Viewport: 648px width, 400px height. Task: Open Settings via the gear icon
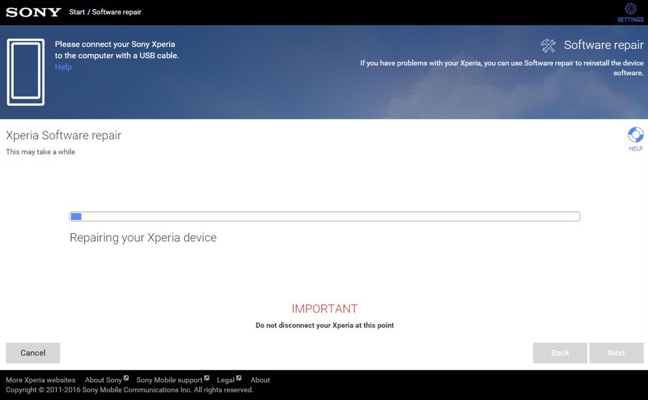630,9
